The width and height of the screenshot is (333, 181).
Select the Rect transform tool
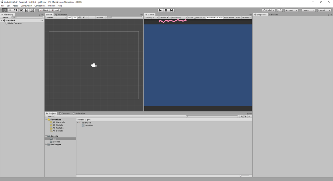point(27,10)
